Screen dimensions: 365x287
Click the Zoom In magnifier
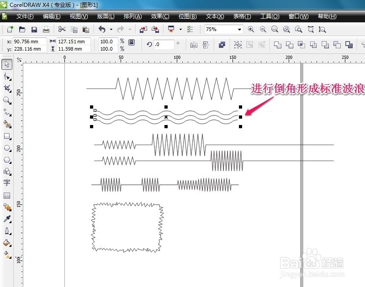pyautogui.click(x=251, y=29)
